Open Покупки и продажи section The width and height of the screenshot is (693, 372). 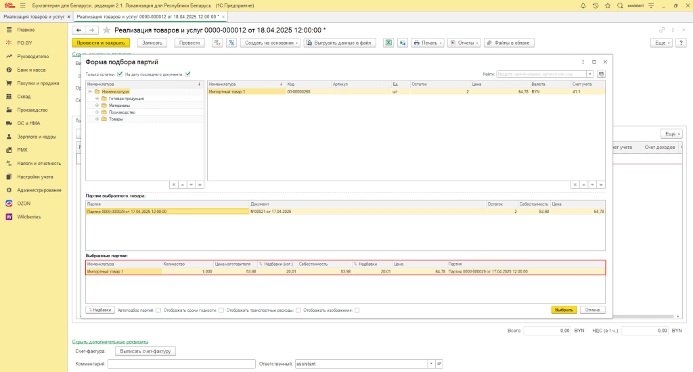click(38, 83)
